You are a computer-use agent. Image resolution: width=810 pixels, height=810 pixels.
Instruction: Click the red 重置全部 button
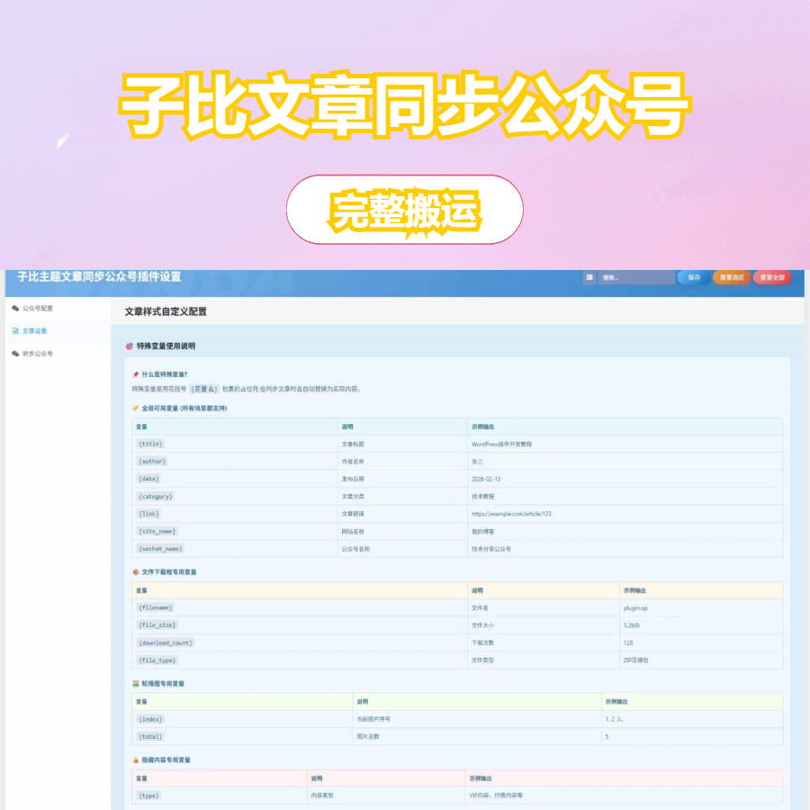[x=772, y=277]
